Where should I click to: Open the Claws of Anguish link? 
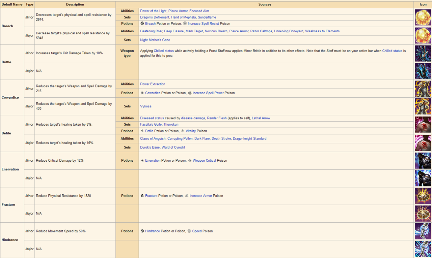click(x=153, y=138)
